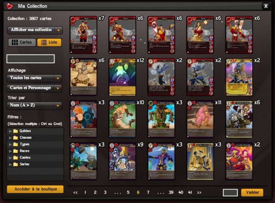Open the Guildes folder icon
275x203 pixels.
coord(16,131)
